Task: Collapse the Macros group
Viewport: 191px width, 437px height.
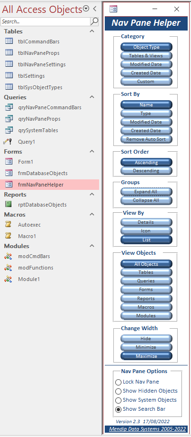Action: (x=92, y=214)
